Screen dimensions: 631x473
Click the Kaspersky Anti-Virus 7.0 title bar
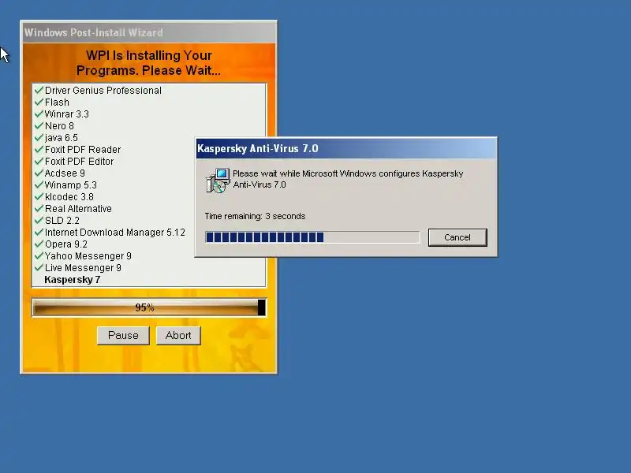[346, 148]
